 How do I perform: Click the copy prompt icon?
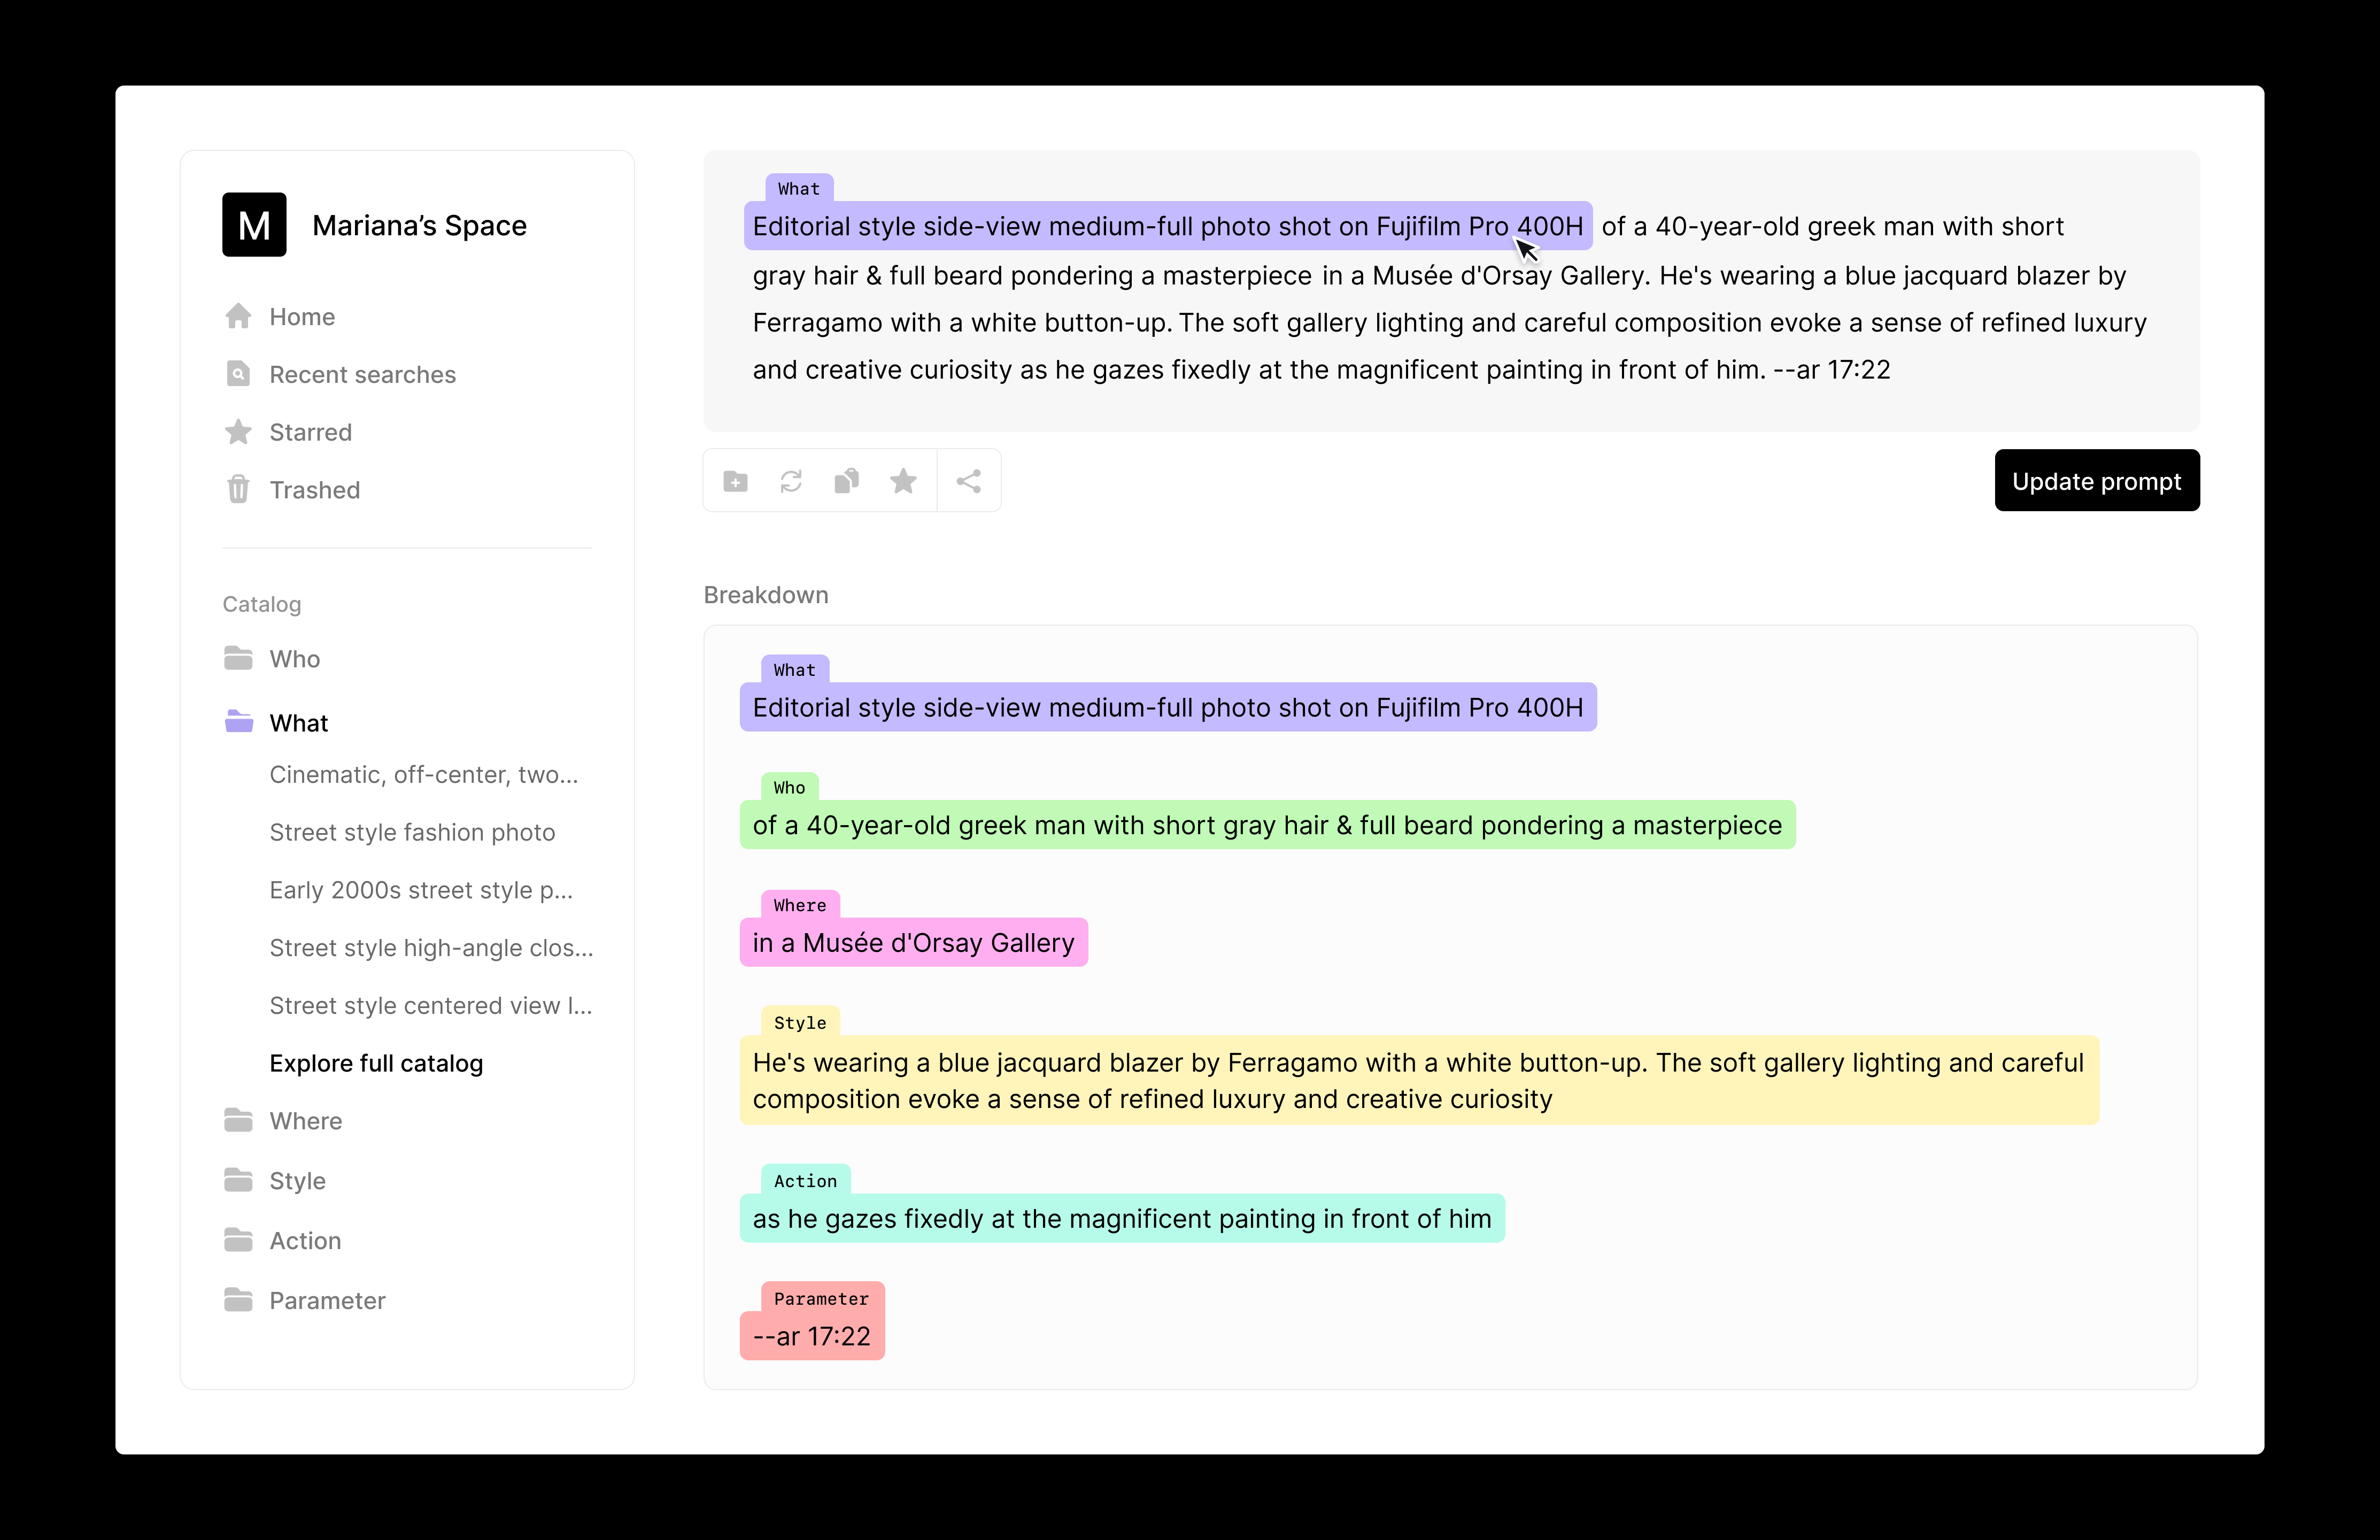click(x=847, y=480)
